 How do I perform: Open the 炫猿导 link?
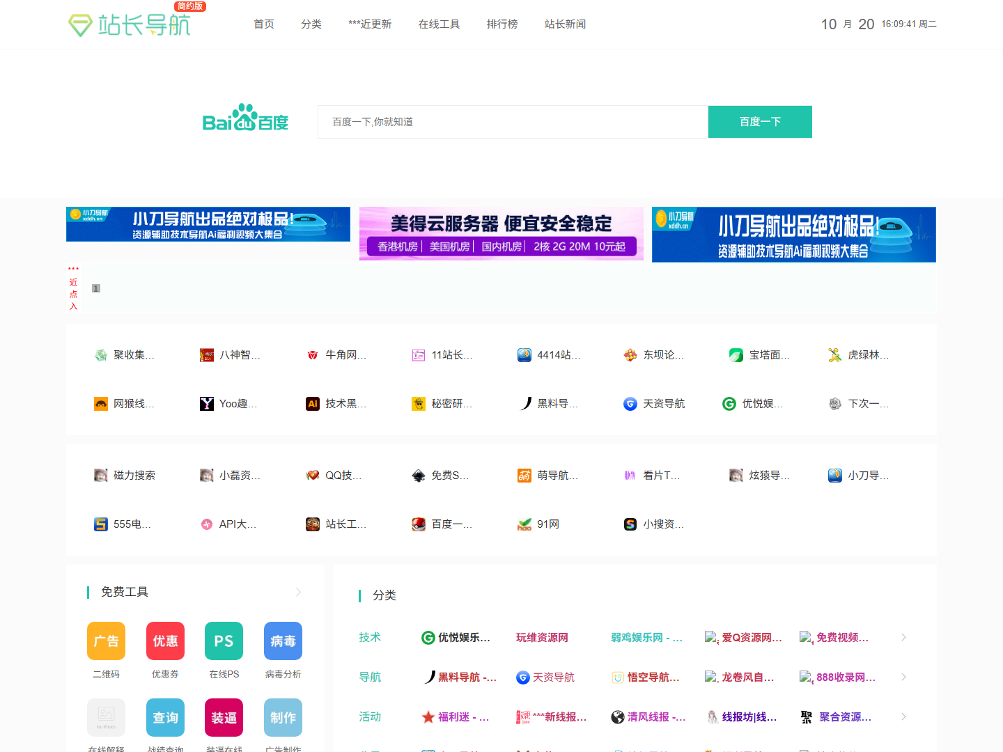tap(770, 476)
